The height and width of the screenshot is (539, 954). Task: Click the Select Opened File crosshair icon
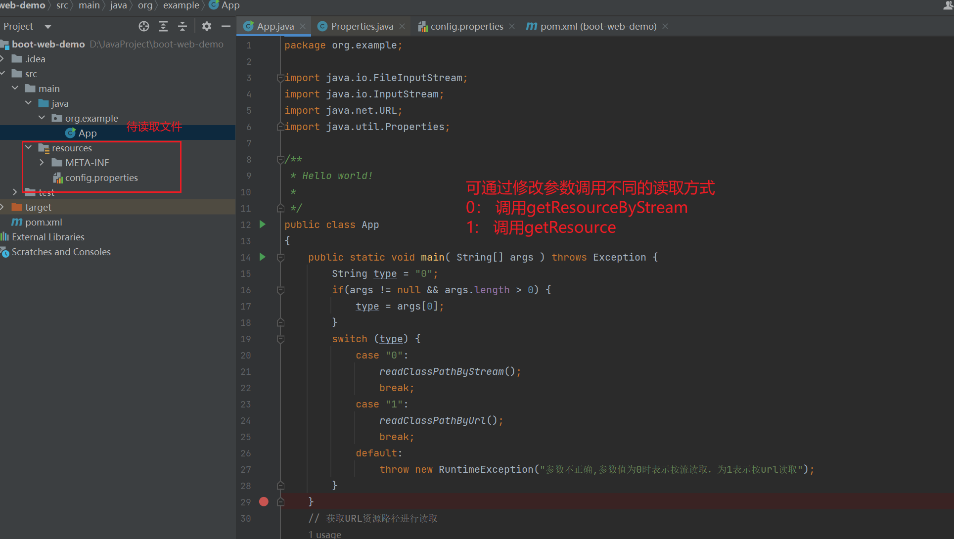[143, 26]
